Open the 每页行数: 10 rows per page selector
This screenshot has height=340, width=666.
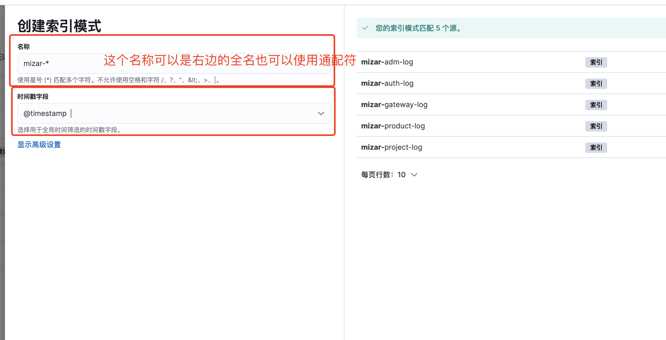tap(389, 175)
